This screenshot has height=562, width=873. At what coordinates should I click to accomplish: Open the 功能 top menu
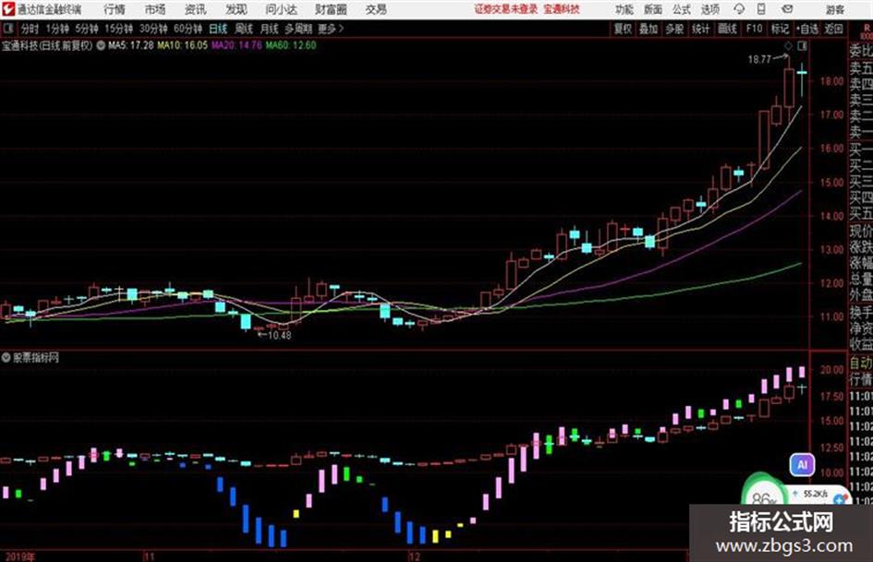pos(624,9)
